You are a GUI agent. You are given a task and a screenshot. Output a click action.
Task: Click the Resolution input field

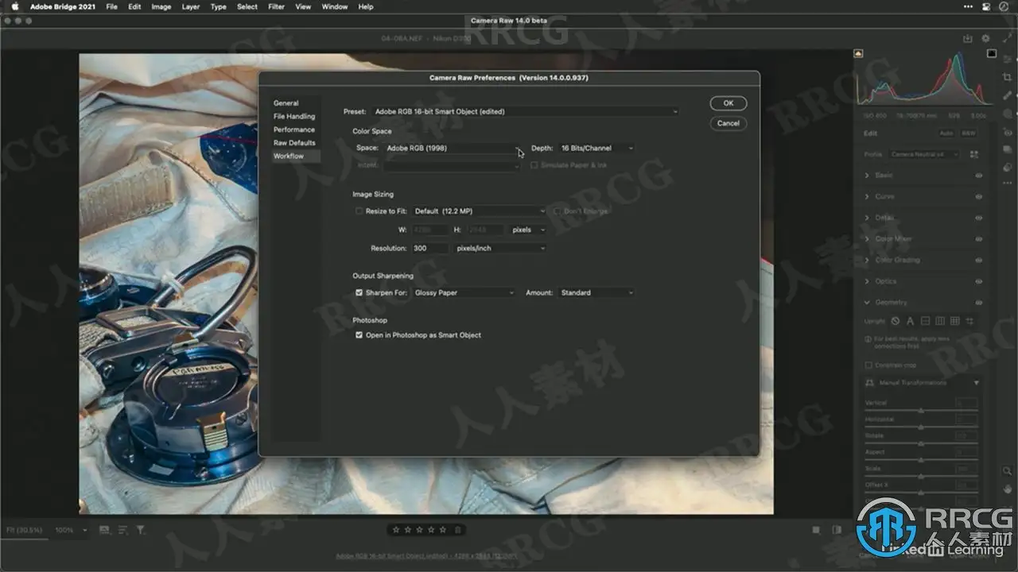click(429, 248)
